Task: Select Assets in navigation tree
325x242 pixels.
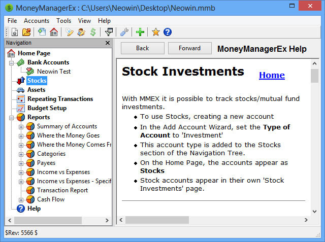Action: tap(36, 90)
